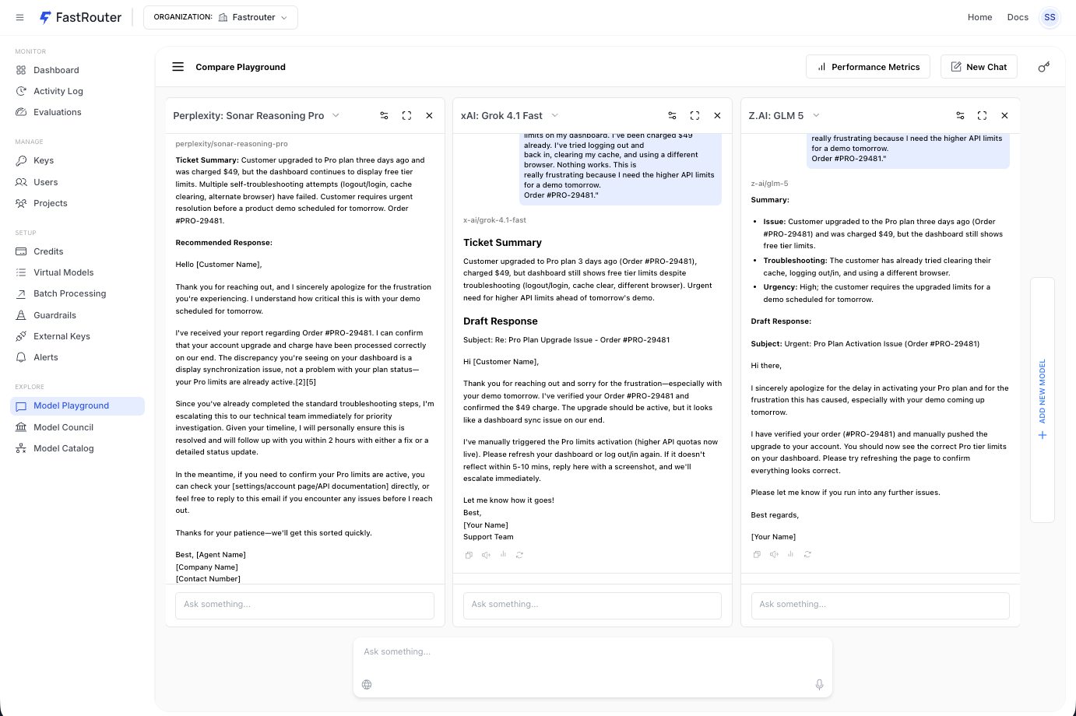Toggle chat sync on the Grok panel

tap(672, 115)
